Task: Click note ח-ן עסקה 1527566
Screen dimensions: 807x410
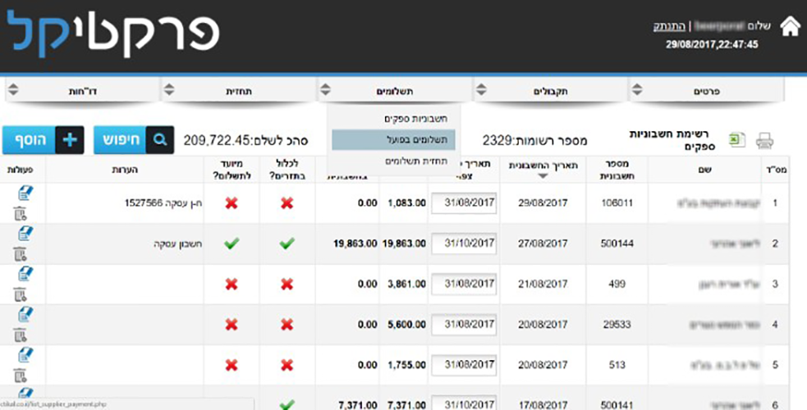Action: tap(163, 203)
